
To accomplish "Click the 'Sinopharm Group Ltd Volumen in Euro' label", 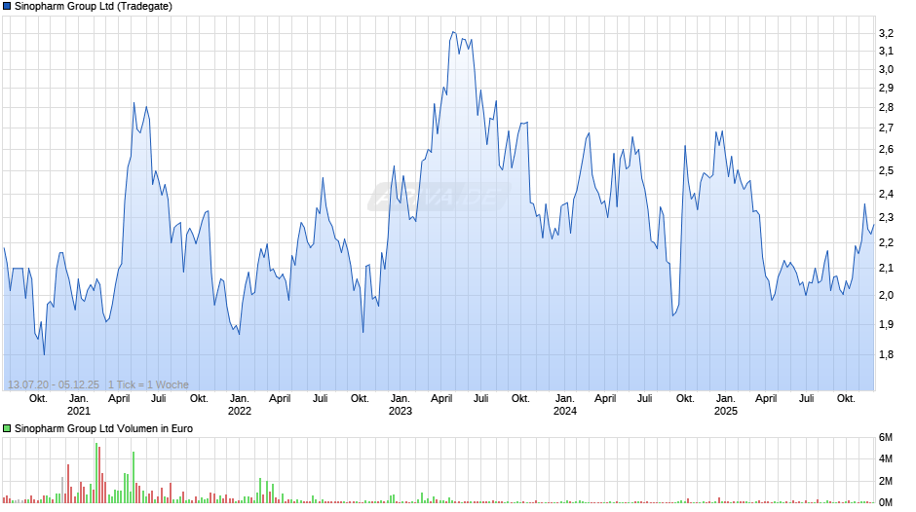I will [103, 428].
